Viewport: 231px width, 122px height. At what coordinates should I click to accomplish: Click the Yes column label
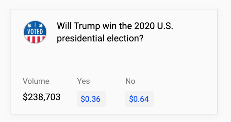coord(83,81)
